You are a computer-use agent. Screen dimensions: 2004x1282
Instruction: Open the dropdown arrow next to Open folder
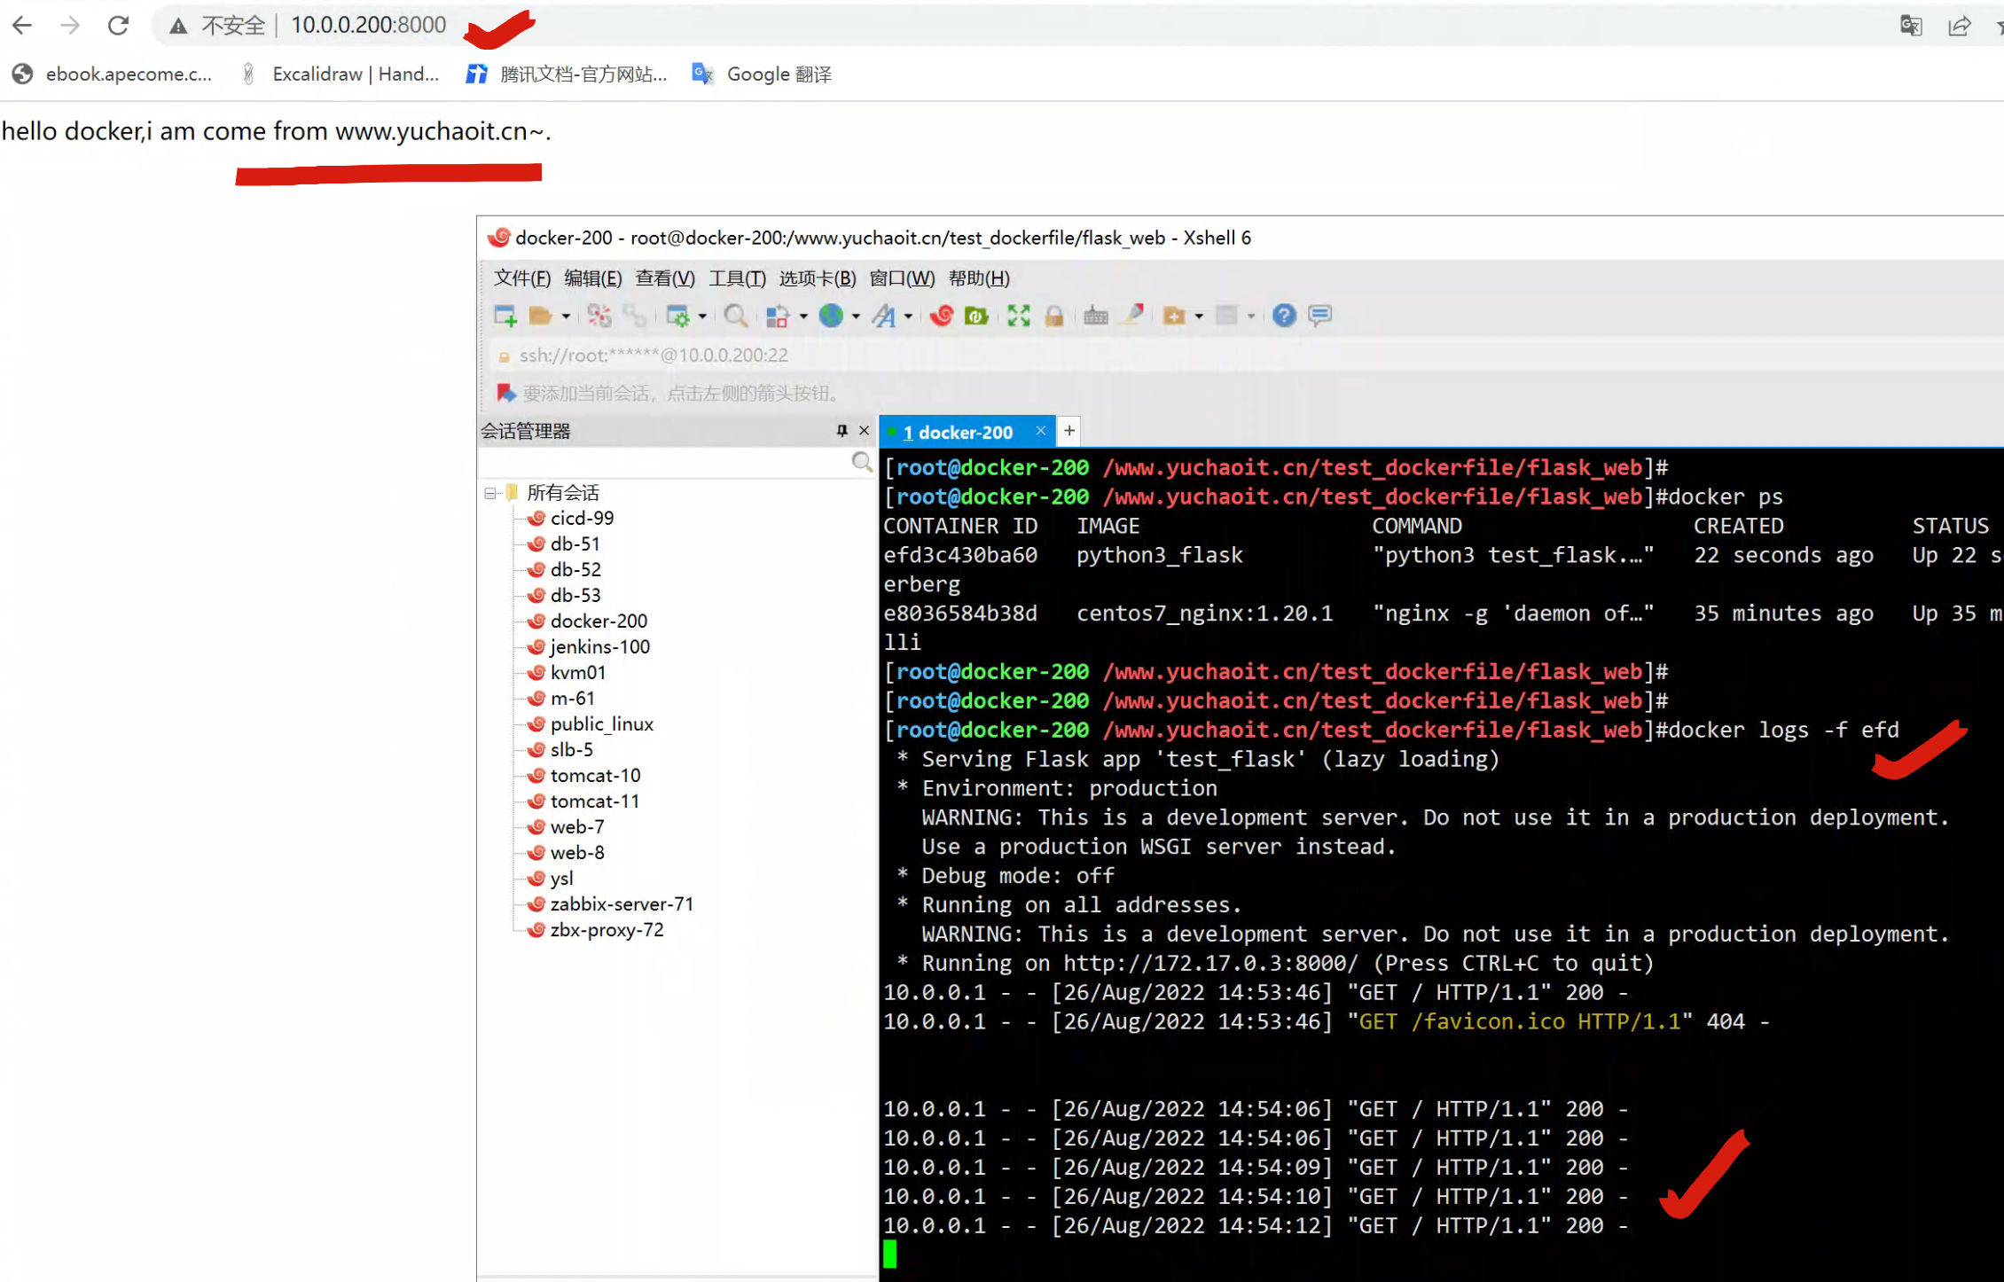coord(566,317)
